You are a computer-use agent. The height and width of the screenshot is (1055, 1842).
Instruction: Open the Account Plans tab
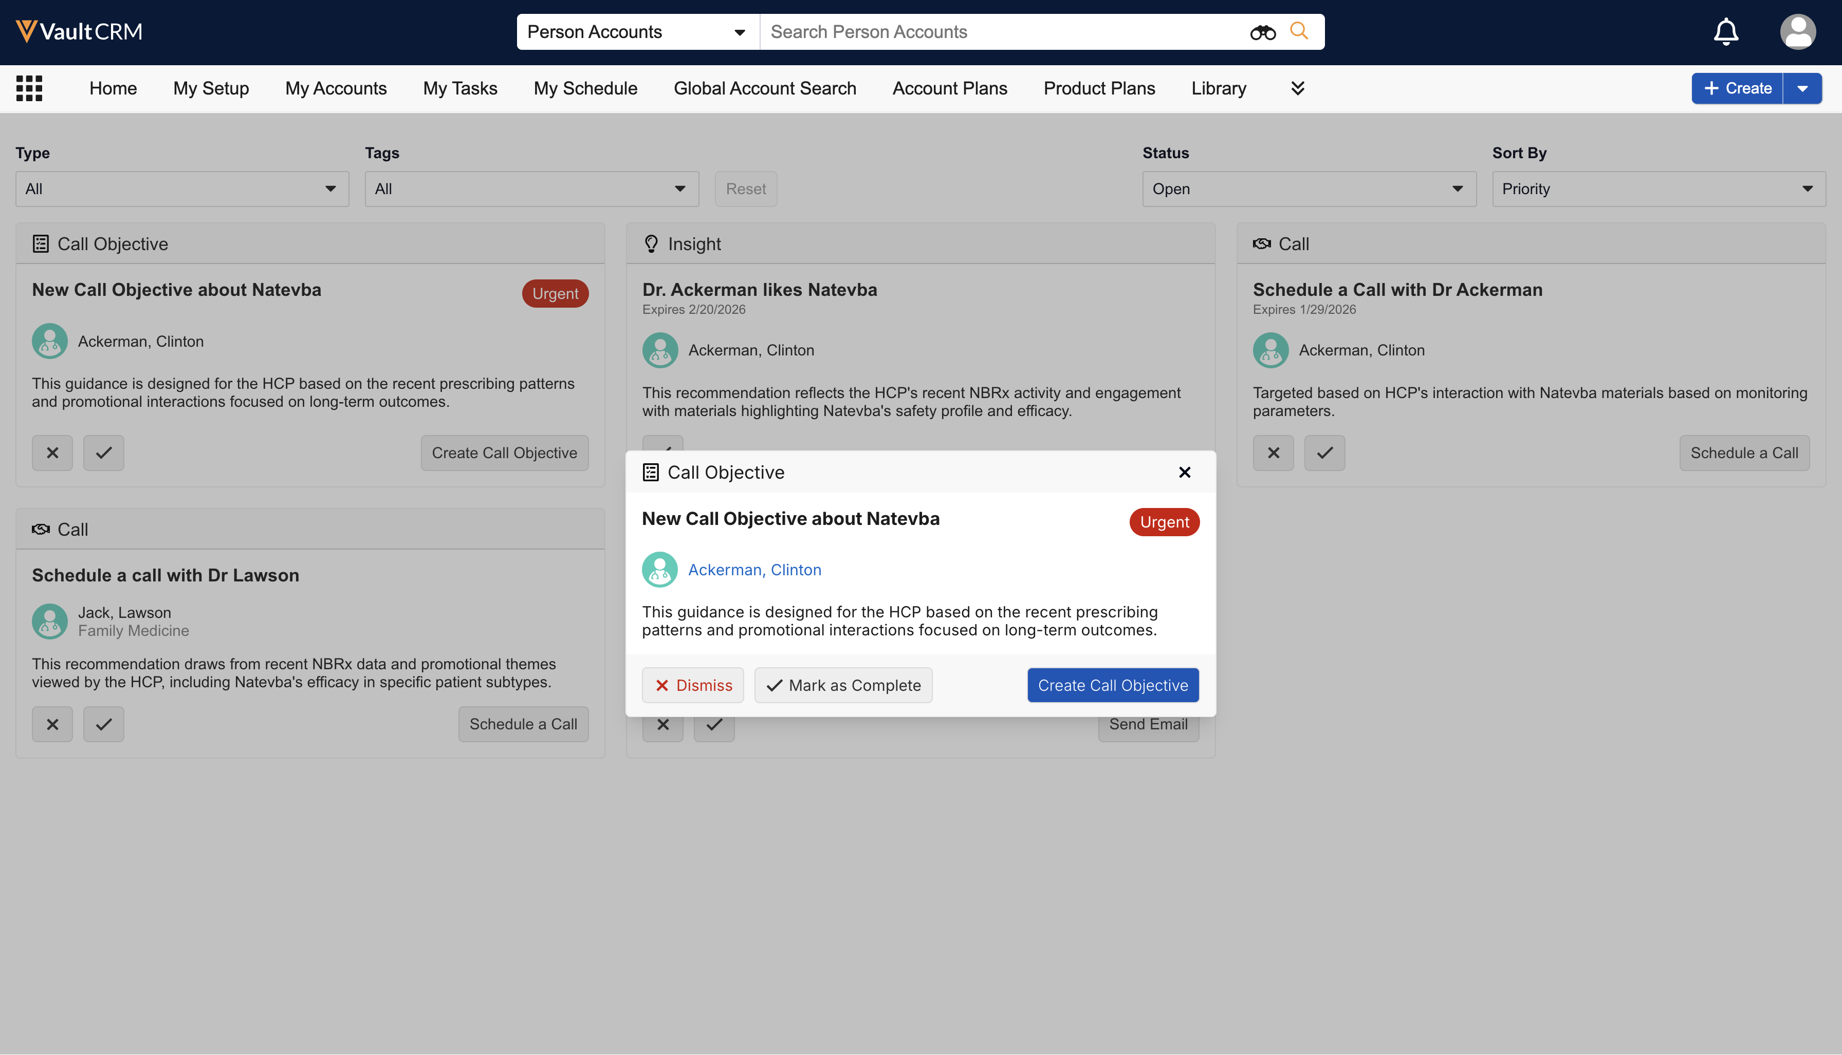click(x=950, y=88)
